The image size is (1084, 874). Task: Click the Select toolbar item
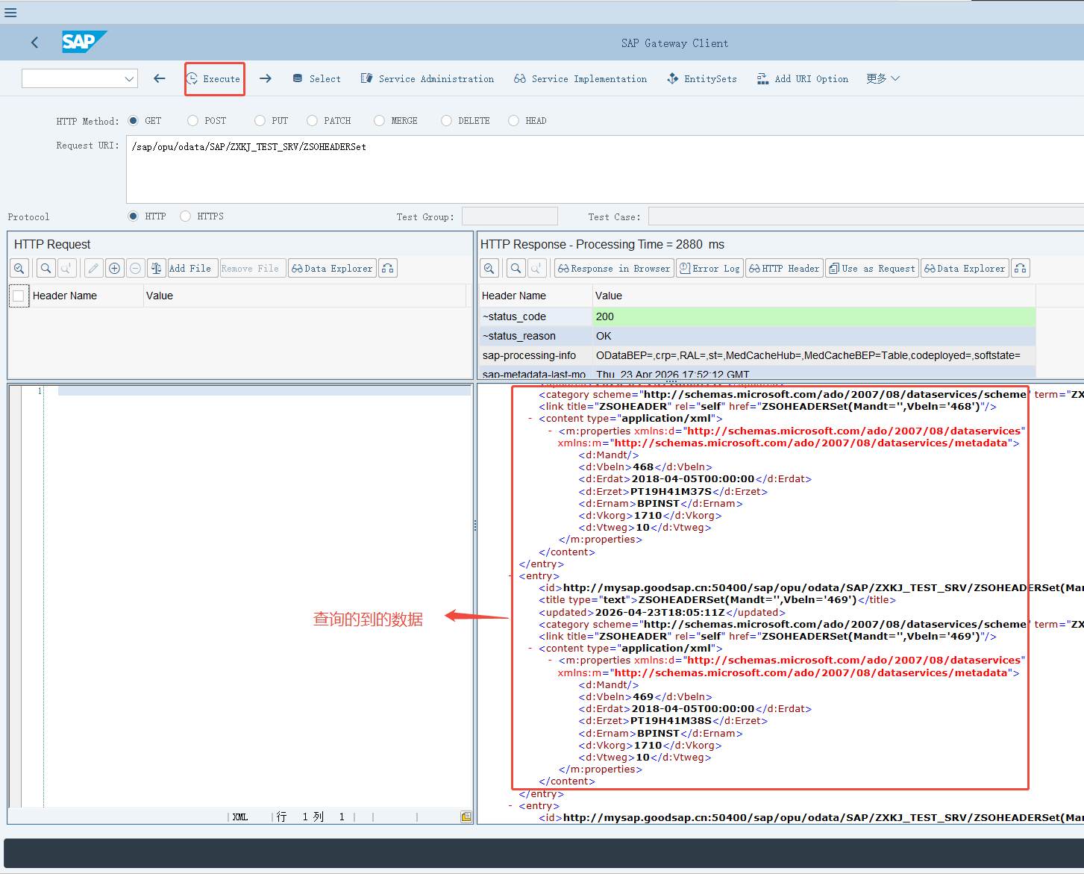317,78
